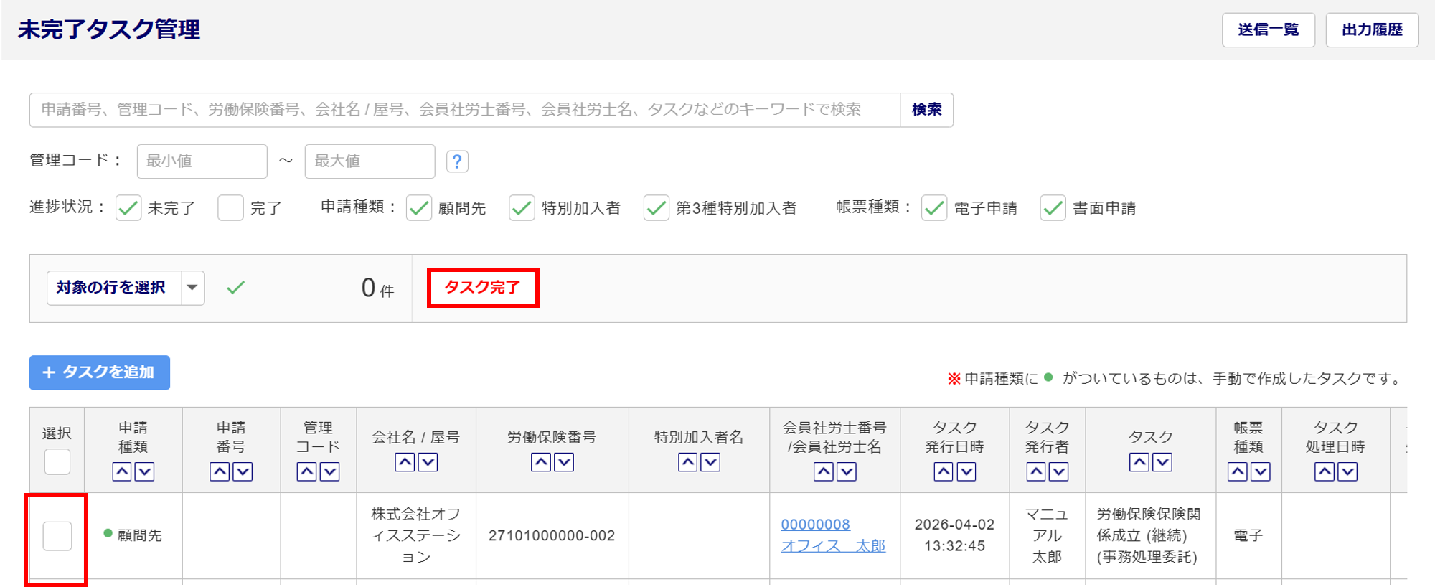Sort 帳票種類 column ascending arrow
The width and height of the screenshot is (1435, 587).
click(x=1237, y=471)
